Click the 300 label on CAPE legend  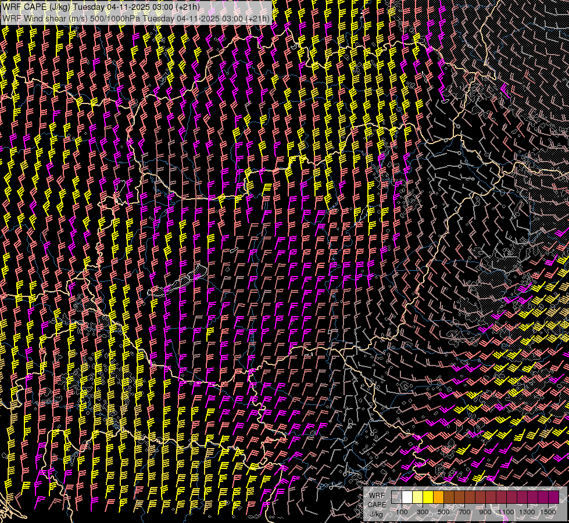point(423,512)
